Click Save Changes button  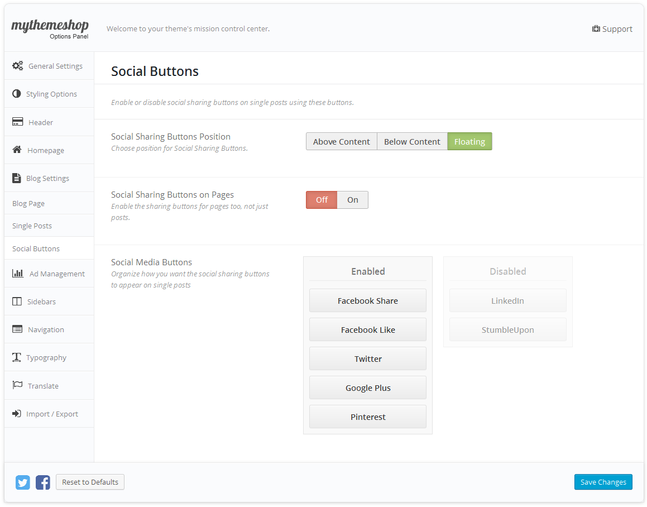(603, 482)
